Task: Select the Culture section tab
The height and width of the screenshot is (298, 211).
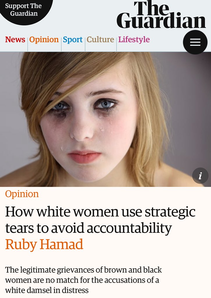Action: (100, 40)
